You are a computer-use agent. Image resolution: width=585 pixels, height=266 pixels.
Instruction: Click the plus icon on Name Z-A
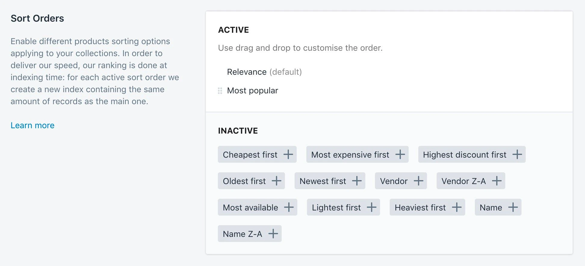[273, 233]
